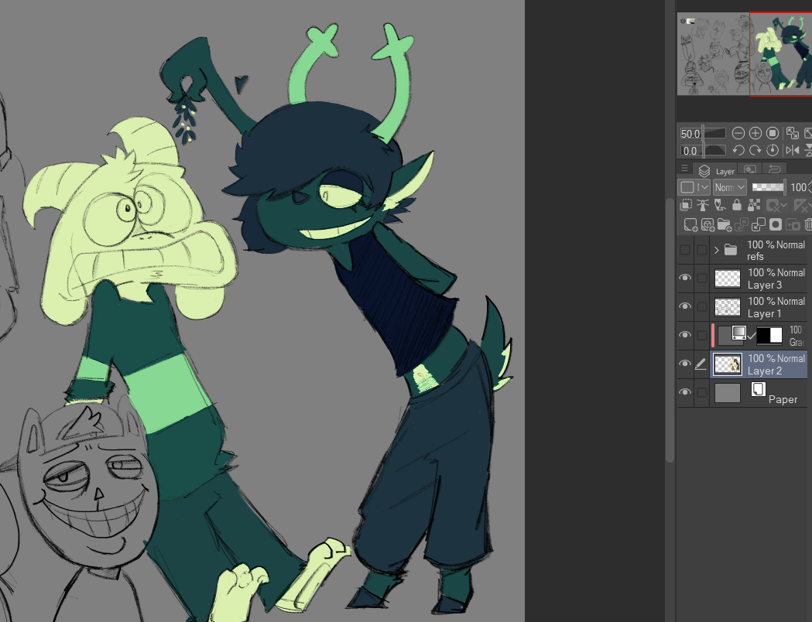Click the Create layer mask icon
The image size is (812, 622).
coord(776,224)
